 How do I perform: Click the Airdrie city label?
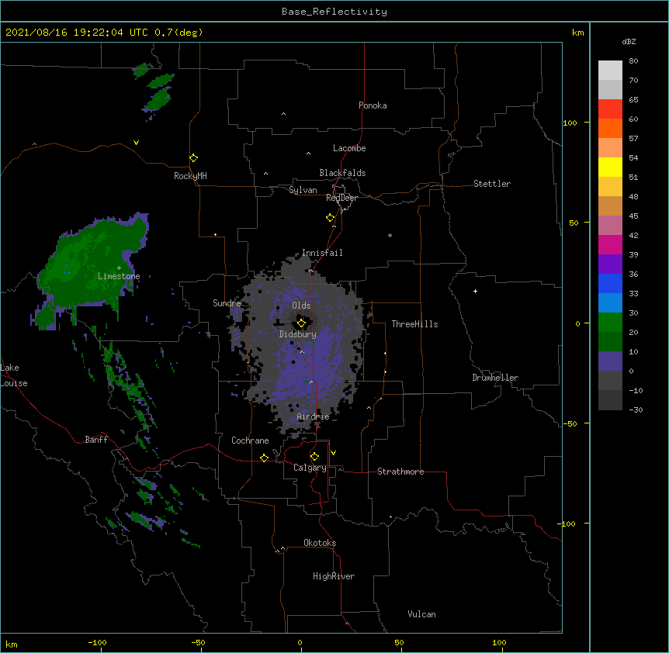tap(313, 417)
